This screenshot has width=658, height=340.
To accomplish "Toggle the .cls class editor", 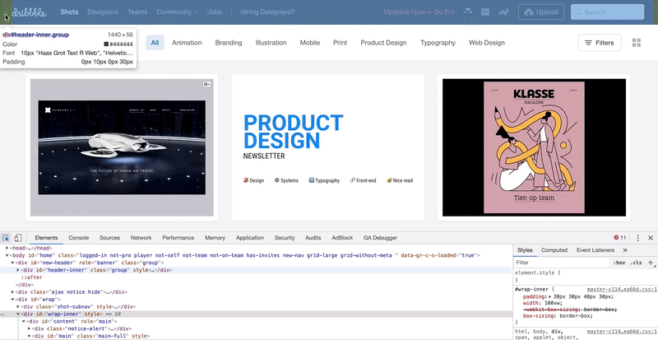I will click(635, 263).
